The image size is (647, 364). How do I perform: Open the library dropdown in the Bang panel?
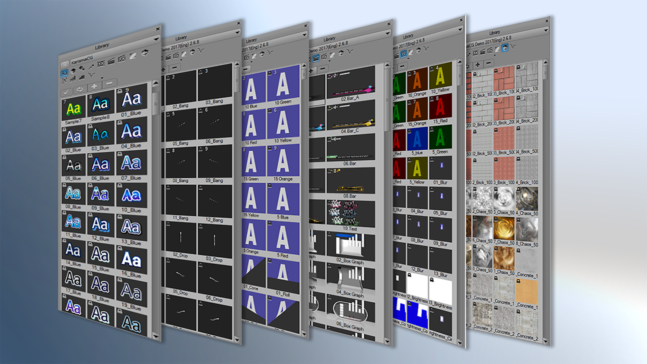click(237, 32)
